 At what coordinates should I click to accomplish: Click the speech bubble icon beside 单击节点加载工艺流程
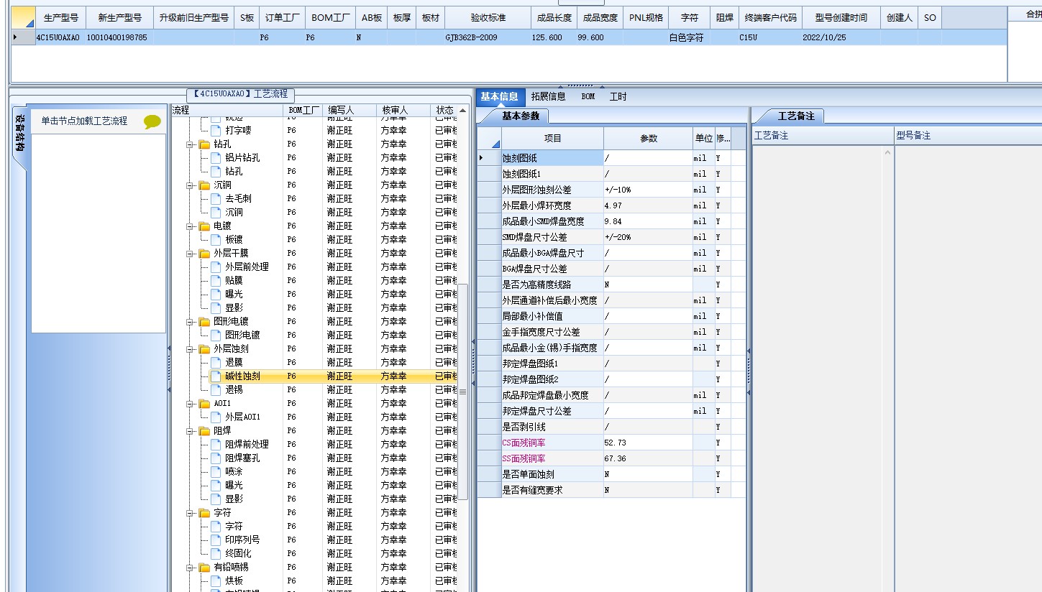point(152,121)
